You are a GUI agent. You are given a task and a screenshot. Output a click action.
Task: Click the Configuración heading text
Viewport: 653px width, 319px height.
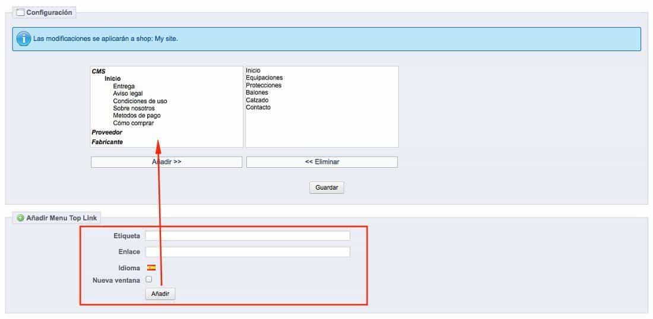pyautogui.click(x=49, y=12)
